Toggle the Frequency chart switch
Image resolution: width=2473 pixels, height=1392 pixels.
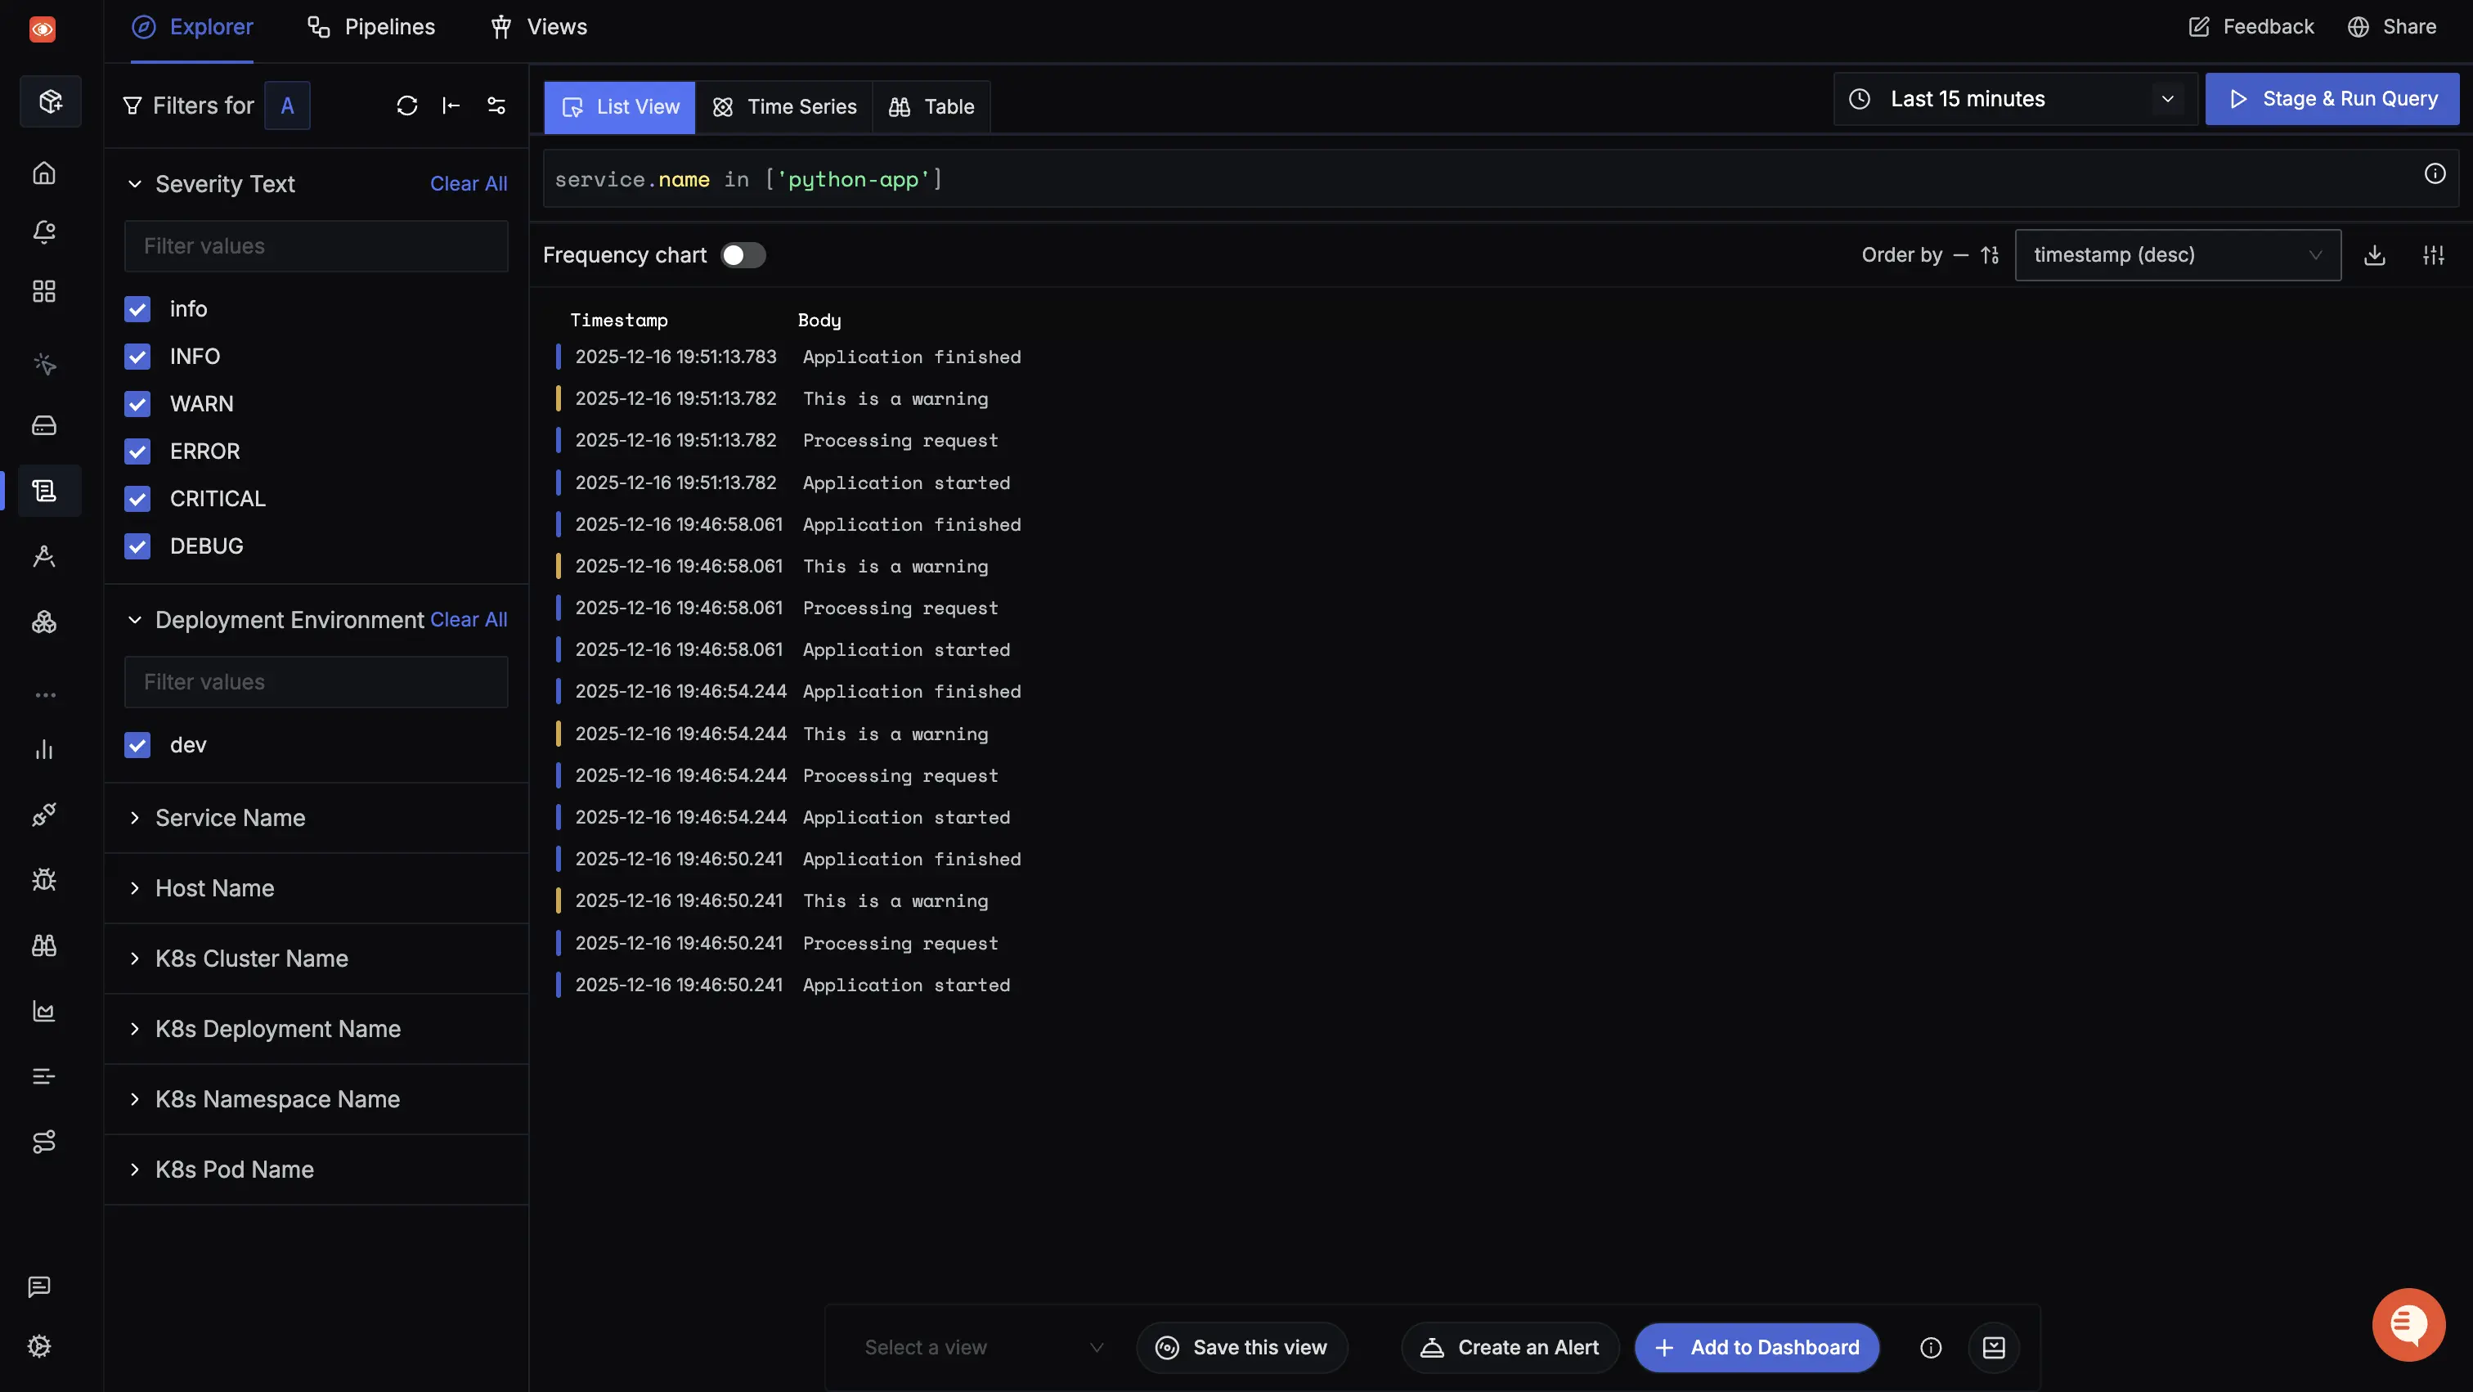click(x=742, y=254)
